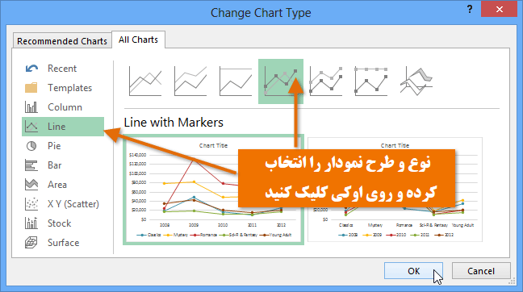Choose the X Y (Scatter) label

[73, 203]
